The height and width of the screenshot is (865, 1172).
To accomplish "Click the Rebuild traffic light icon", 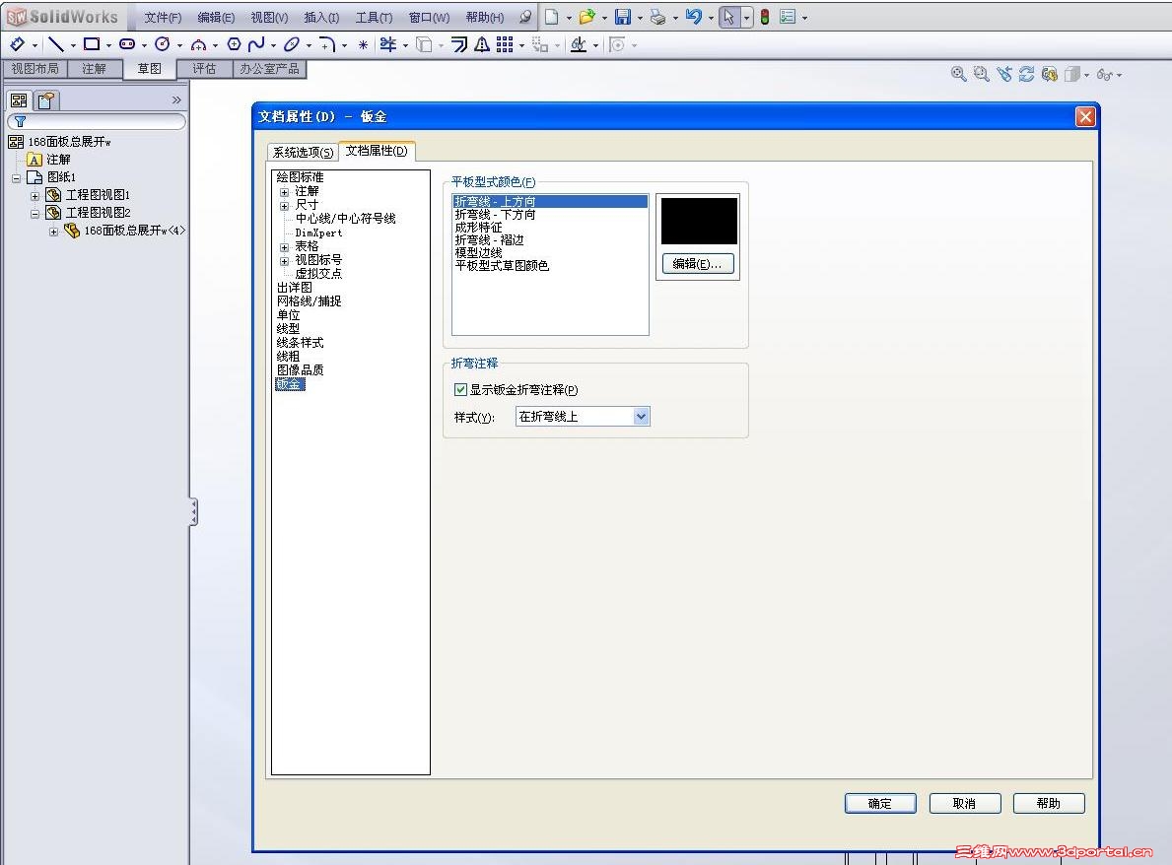I will [765, 17].
